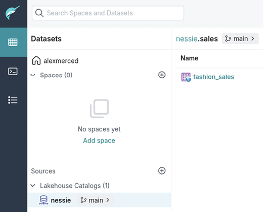Click the search magnifier icon

pos(39,13)
